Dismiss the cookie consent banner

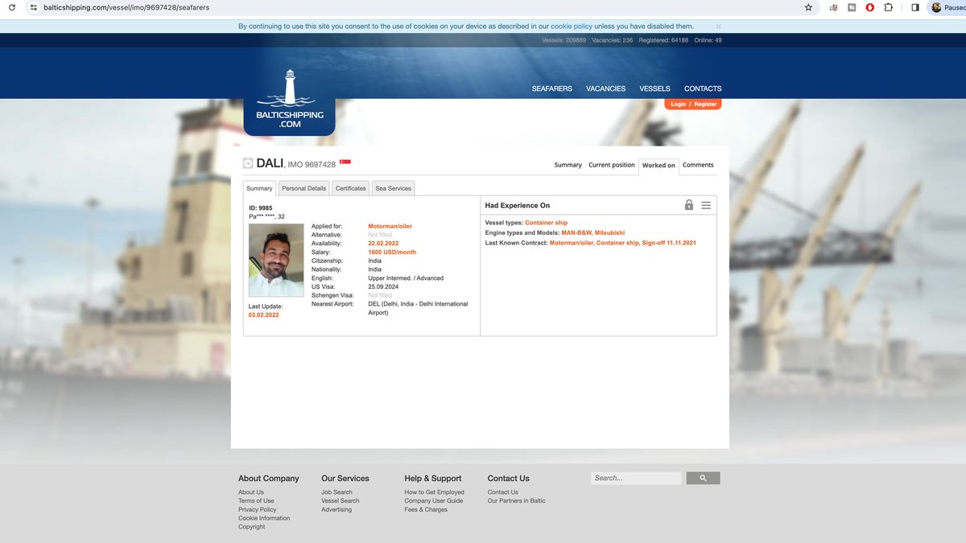(718, 27)
